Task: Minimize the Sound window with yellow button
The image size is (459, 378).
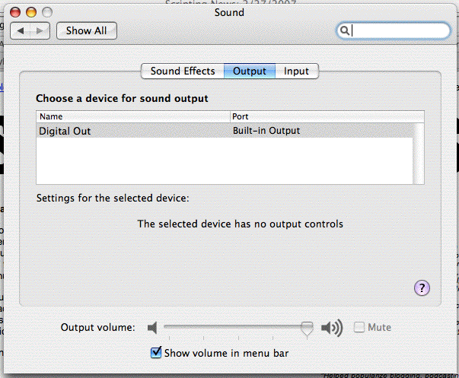Action: coord(31,12)
